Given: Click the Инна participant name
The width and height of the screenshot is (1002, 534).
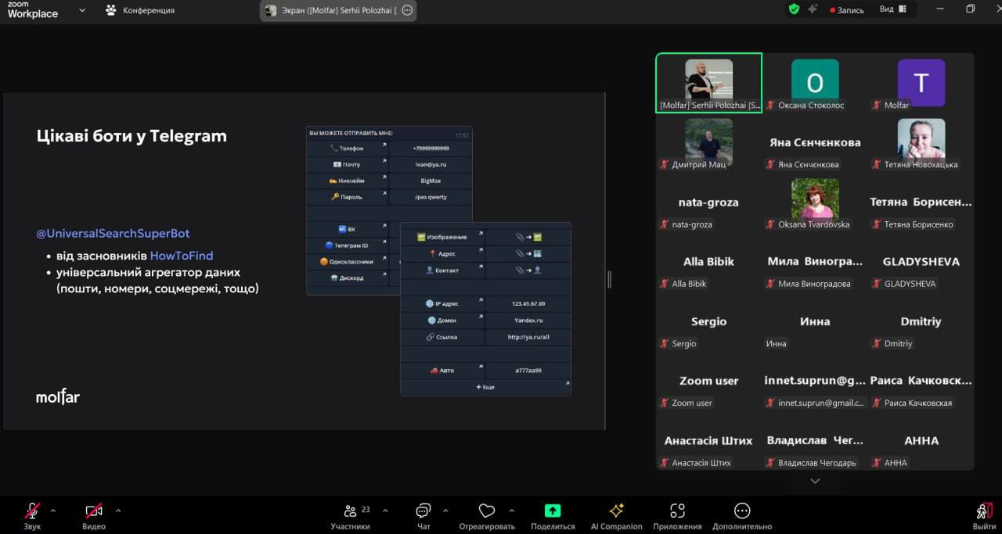Looking at the screenshot, I should pos(815,321).
